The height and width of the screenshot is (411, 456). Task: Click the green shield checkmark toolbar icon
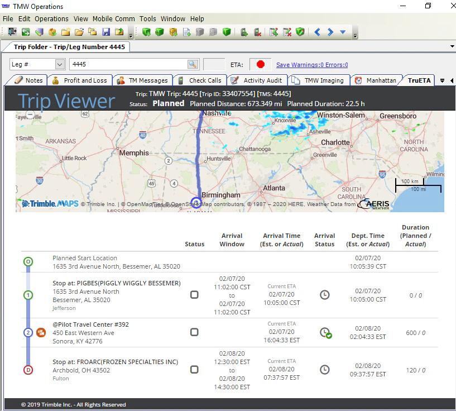[x=300, y=32]
